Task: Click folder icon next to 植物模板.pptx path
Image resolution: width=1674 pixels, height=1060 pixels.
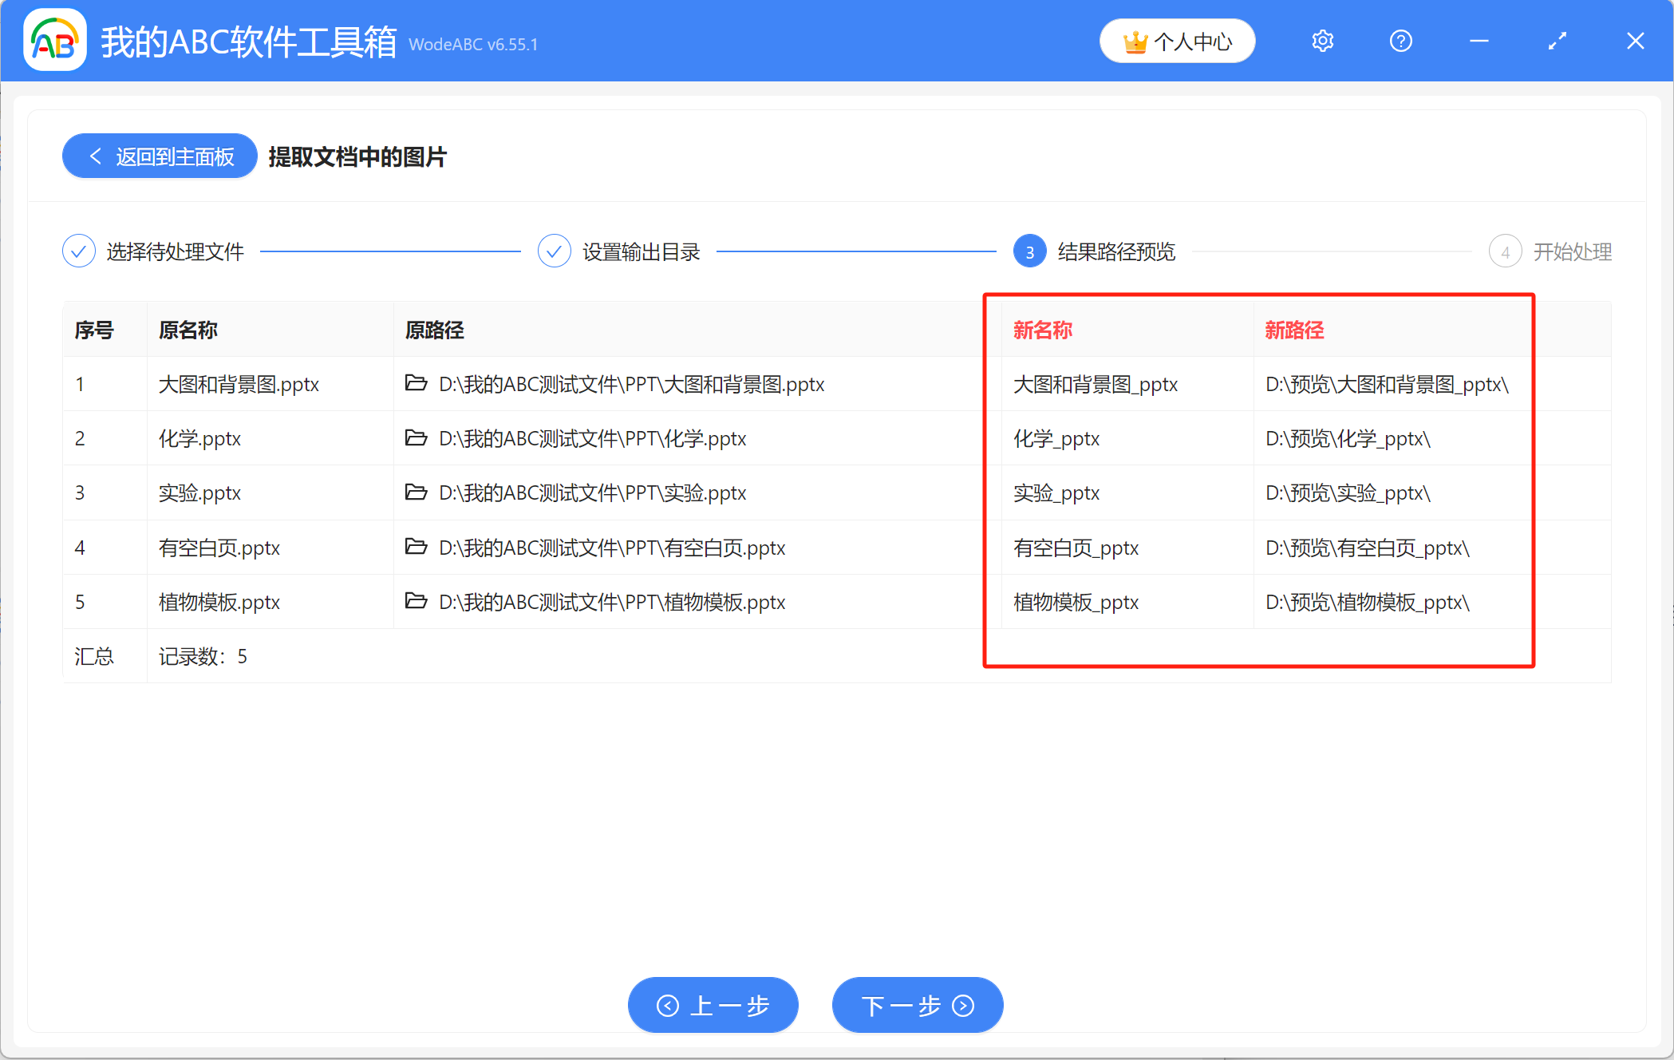Action: (417, 602)
